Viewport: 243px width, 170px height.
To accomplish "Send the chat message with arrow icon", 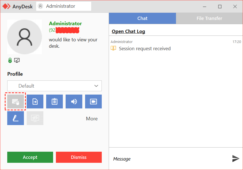I will (x=236, y=159).
